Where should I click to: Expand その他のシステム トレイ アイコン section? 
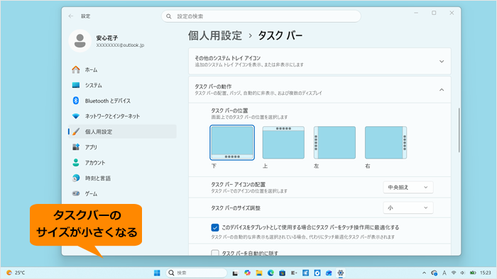pos(319,62)
